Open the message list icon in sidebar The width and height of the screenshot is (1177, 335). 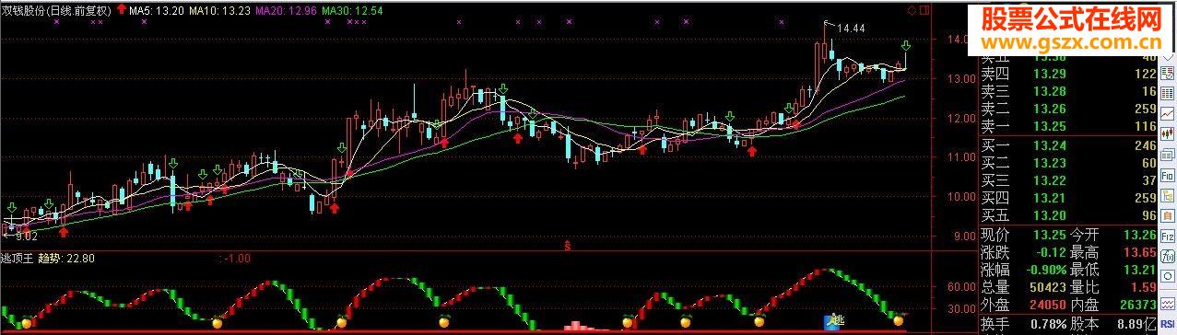click(x=1167, y=155)
